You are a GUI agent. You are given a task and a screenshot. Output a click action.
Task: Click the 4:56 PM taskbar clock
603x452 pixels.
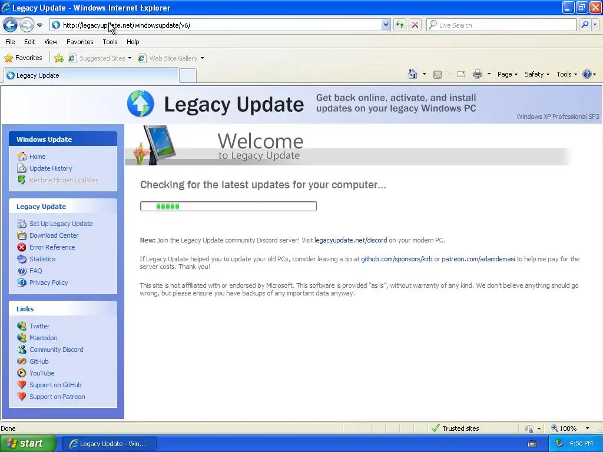coord(581,444)
